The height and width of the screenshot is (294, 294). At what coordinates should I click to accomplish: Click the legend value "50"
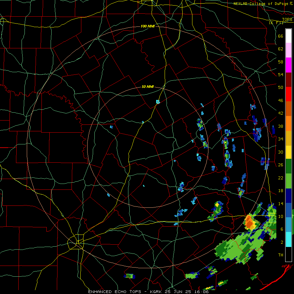(x=281, y=87)
